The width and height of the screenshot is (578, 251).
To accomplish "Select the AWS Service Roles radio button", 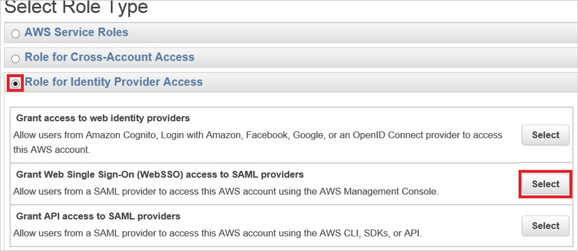I will click(x=15, y=34).
